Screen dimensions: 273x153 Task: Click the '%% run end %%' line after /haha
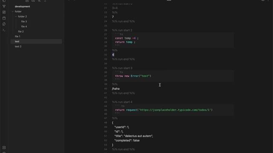point(123,93)
